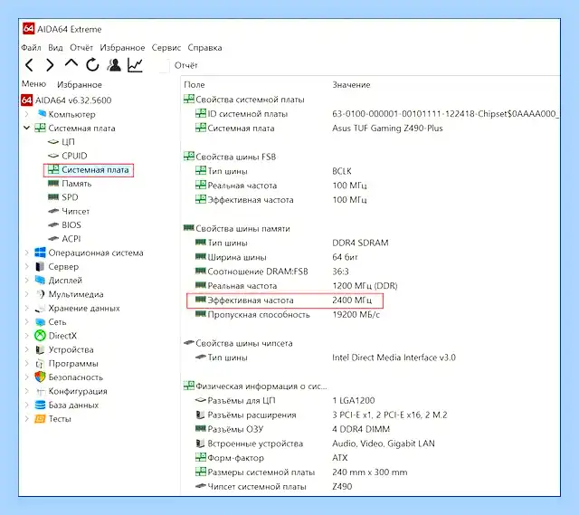Expand the Дисплей tree node

pyautogui.click(x=26, y=281)
